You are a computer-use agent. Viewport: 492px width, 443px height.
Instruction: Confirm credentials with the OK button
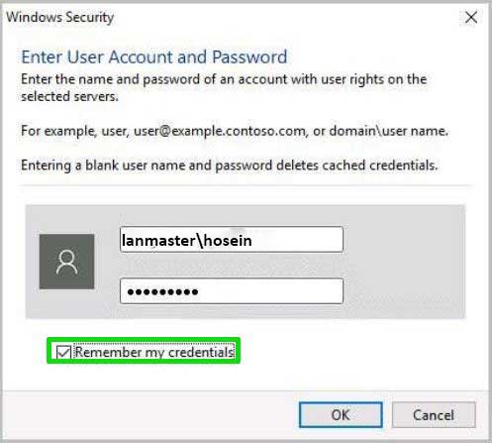click(341, 414)
